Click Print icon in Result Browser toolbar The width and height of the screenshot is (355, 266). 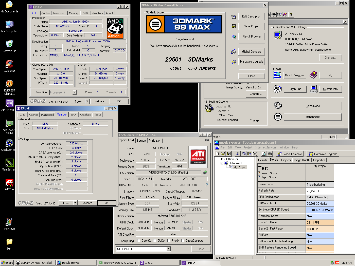pyautogui.click(x=270, y=154)
